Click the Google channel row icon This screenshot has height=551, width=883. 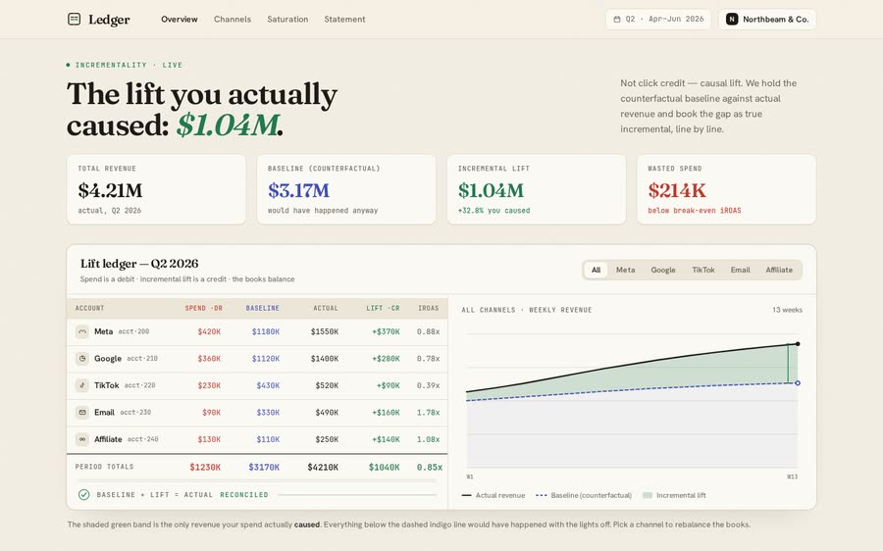[x=82, y=359]
